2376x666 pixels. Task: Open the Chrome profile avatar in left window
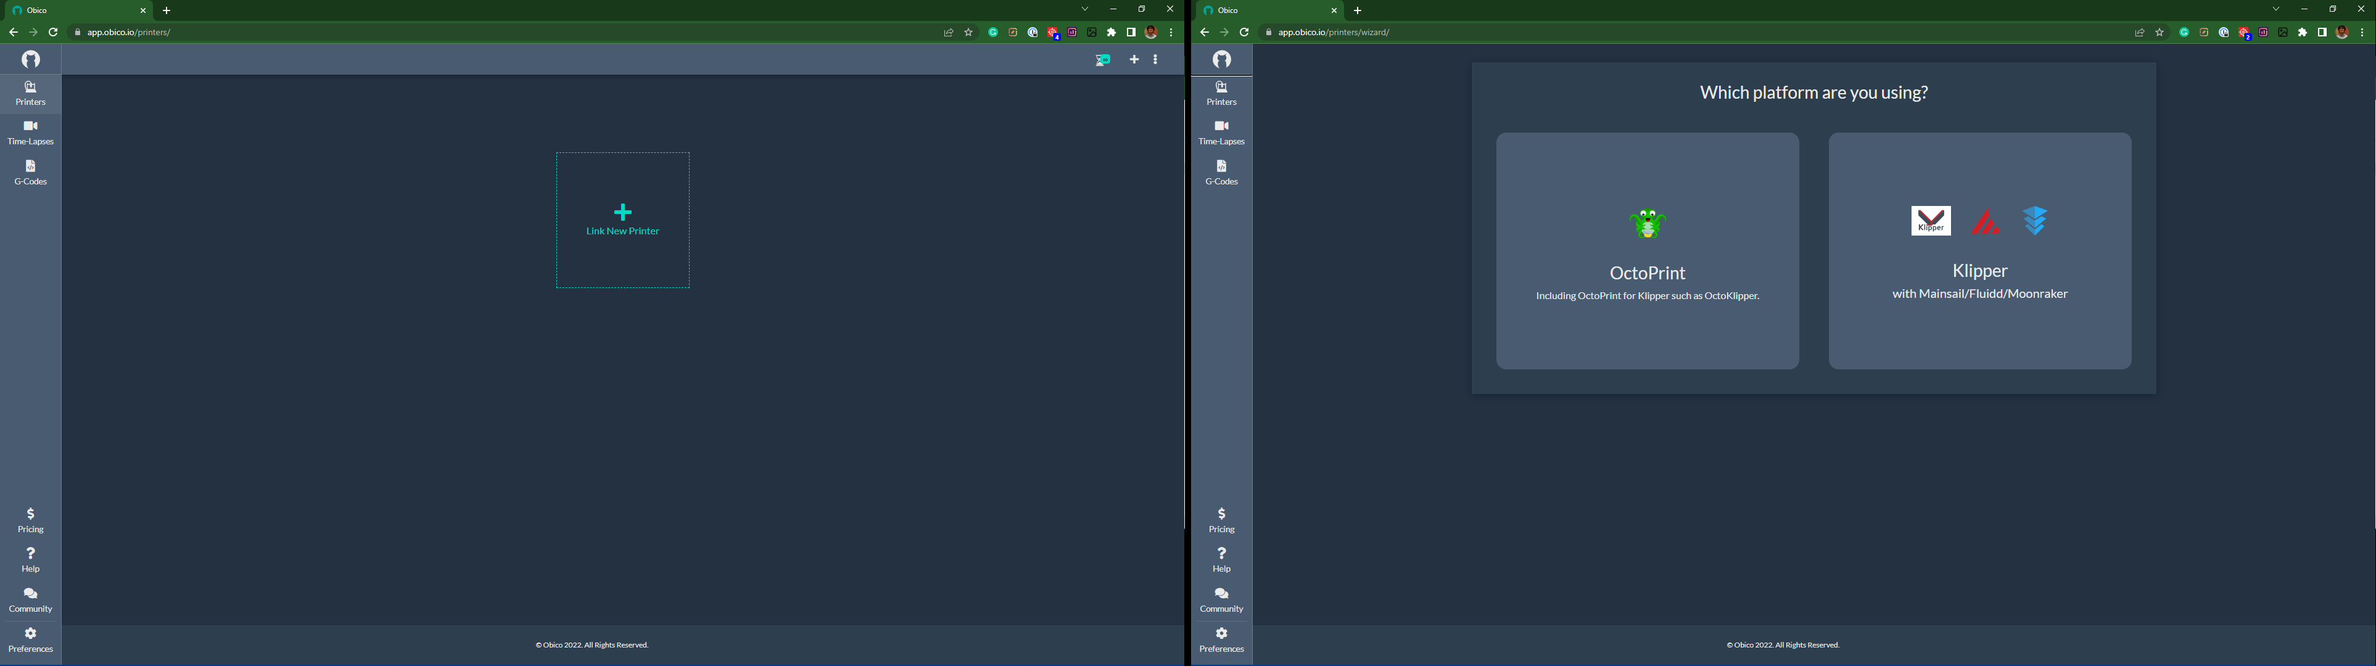[1151, 32]
